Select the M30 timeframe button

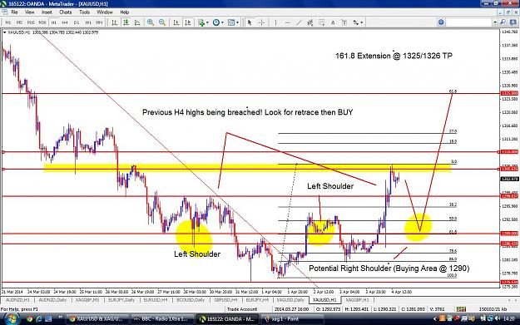pos(42,22)
